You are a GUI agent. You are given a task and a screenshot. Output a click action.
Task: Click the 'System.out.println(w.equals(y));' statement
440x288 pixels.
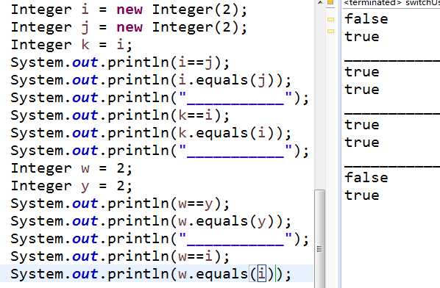[x=151, y=221]
